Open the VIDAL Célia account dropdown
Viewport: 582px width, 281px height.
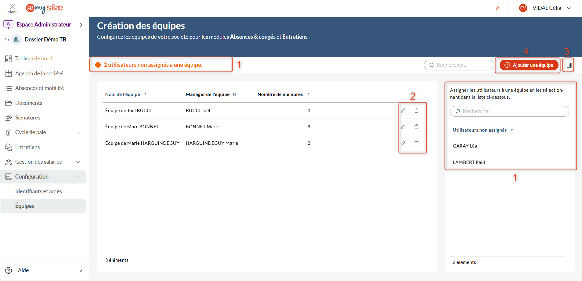coord(569,8)
